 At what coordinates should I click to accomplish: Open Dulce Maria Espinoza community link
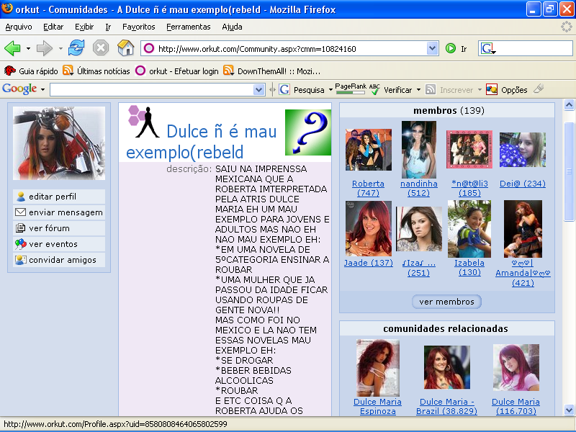tap(377, 406)
